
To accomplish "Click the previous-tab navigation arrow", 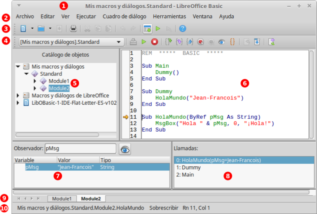I will tap(25, 199).
